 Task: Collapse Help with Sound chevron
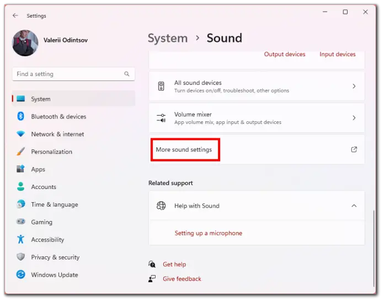(x=354, y=206)
